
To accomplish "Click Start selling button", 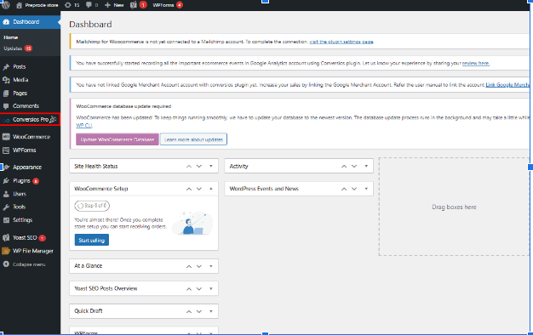I will pos(92,240).
